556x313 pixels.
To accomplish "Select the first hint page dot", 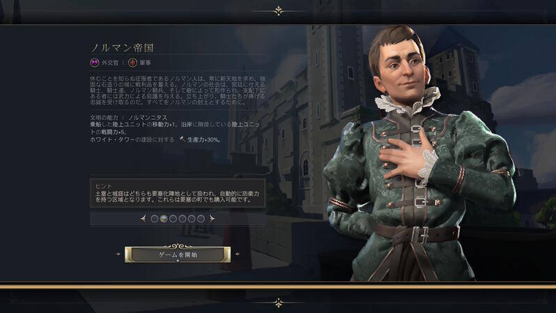I will (x=155, y=219).
